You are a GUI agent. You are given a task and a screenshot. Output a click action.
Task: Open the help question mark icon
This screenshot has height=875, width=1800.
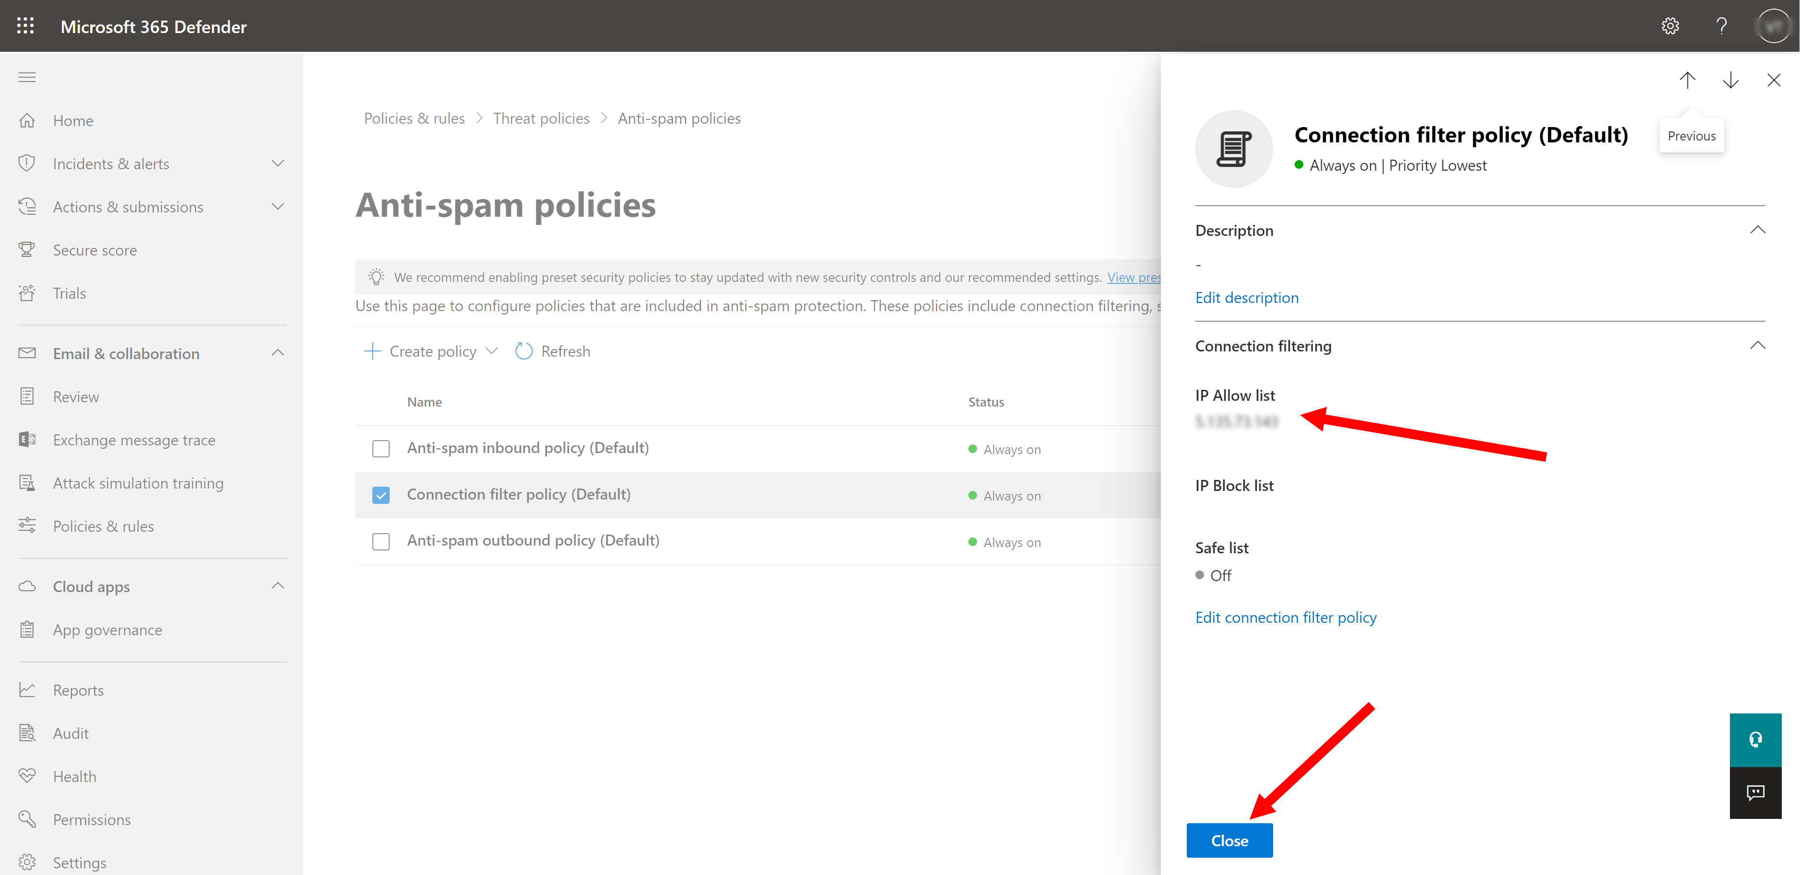click(1722, 26)
